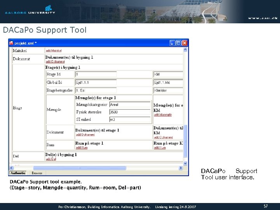Click the Rum row label

tap(50, 145)
